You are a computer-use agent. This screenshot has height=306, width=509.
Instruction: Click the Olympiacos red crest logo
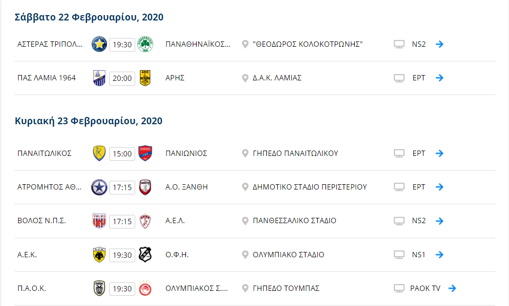point(145,288)
